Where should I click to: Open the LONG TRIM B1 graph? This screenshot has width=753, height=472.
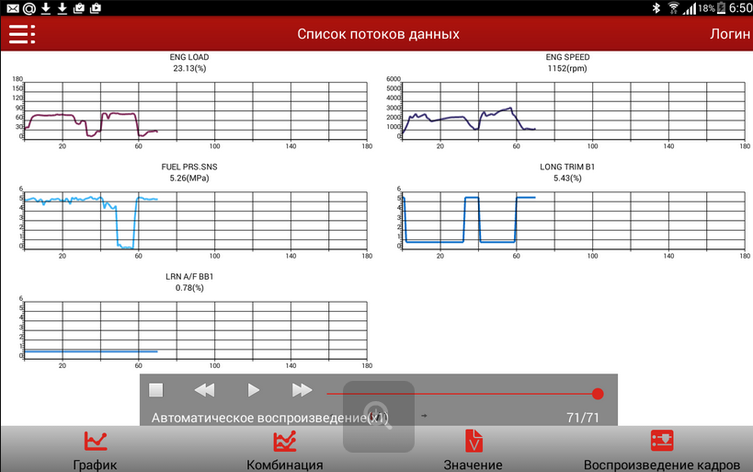(x=572, y=217)
